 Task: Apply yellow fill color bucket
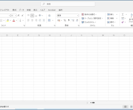click(x=8, y=20)
